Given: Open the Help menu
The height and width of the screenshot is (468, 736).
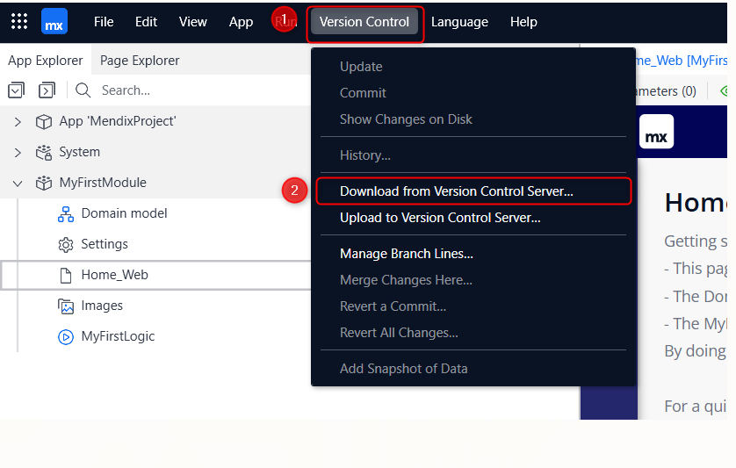Looking at the screenshot, I should (x=523, y=22).
